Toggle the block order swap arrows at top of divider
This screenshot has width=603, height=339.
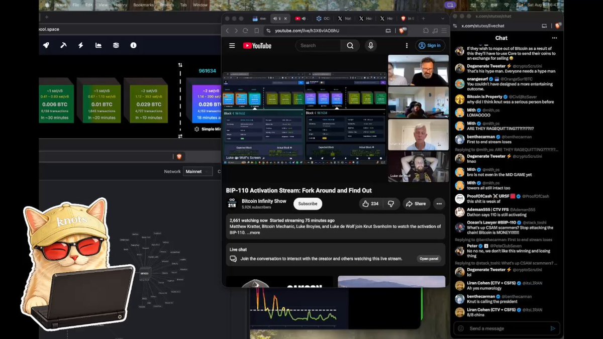pyautogui.click(x=180, y=65)
